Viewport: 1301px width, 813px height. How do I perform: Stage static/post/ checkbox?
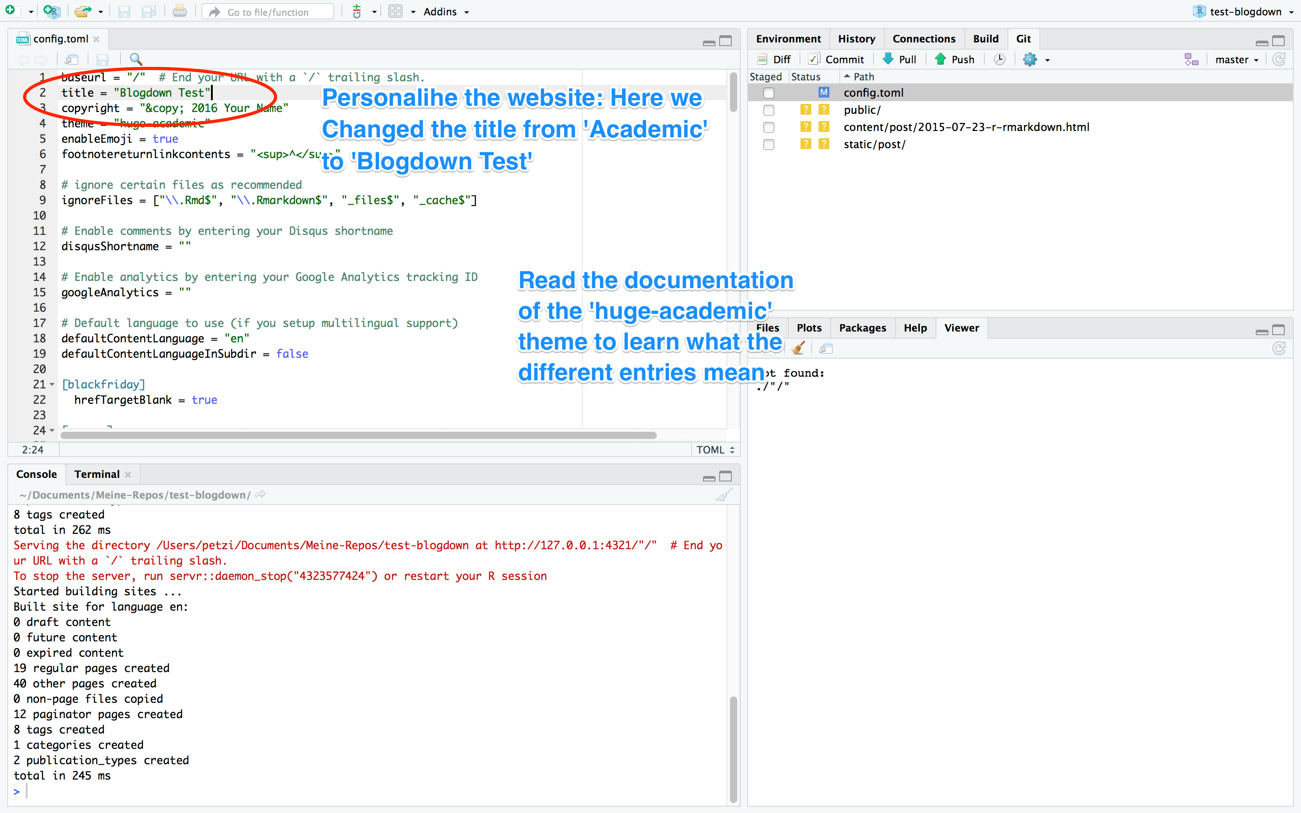pyautogui.click(x=769, y=145)
